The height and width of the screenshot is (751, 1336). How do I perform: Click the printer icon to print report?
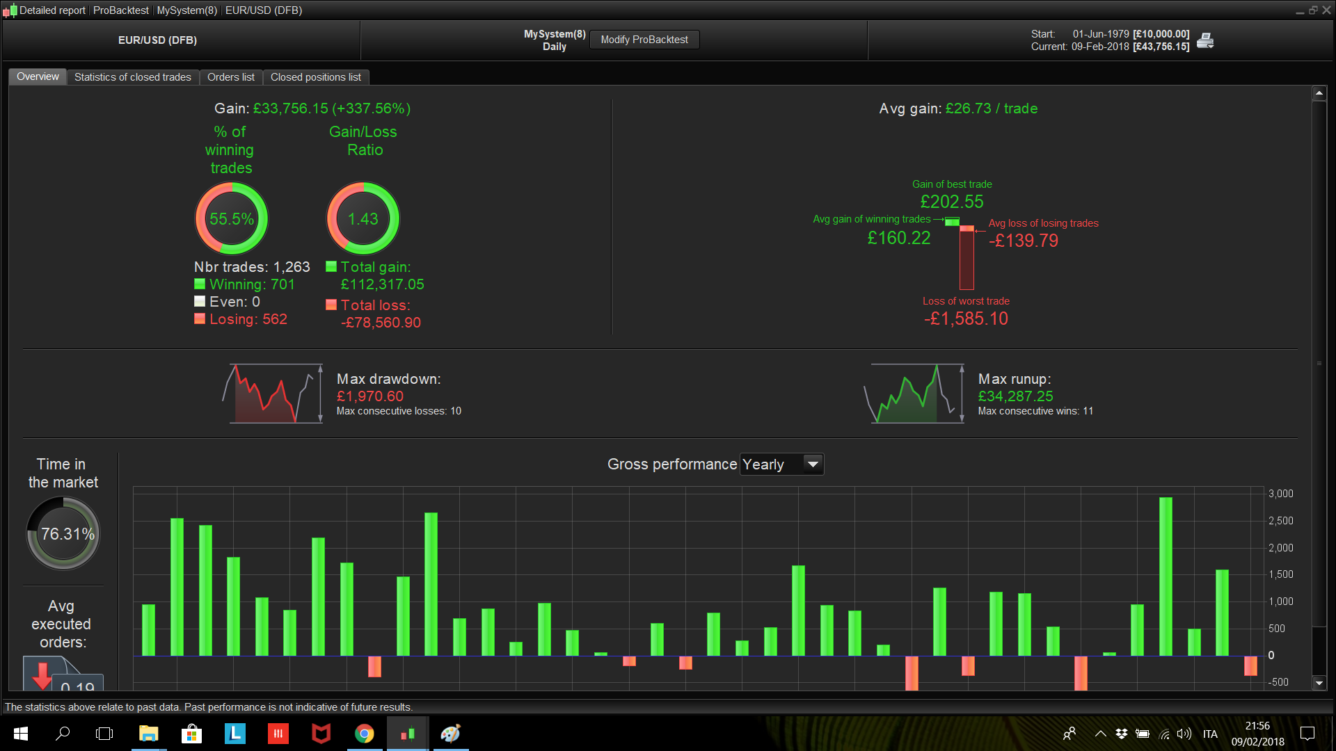coord(1205,40)
